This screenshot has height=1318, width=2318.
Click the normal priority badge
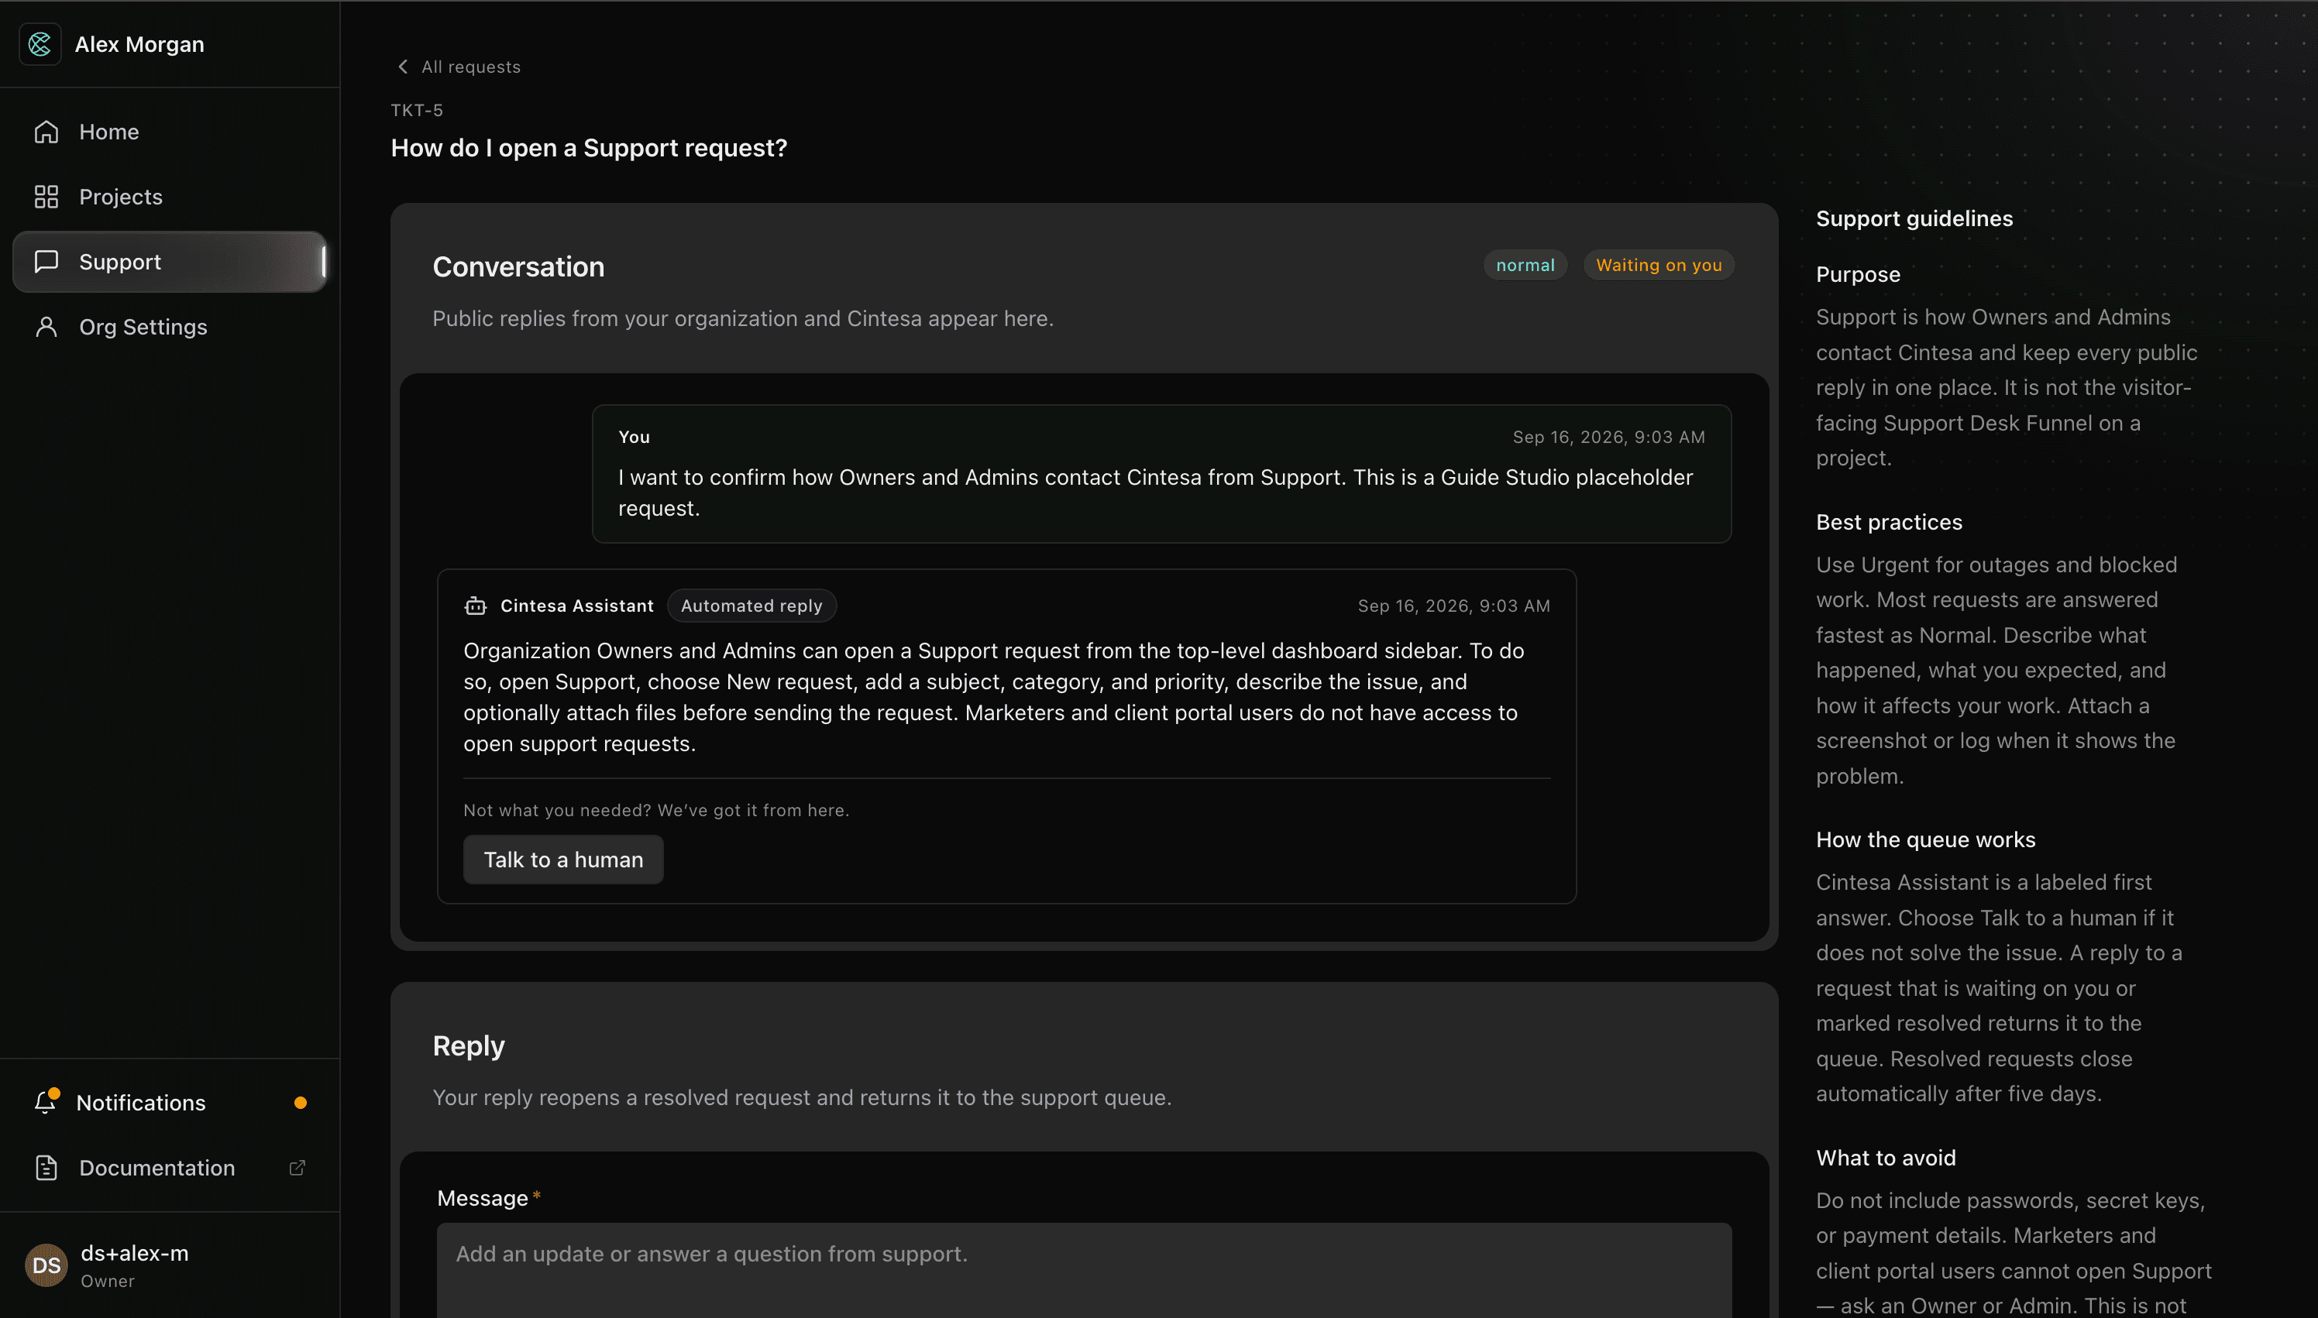pyautogui.click(x=1525, y=266)
